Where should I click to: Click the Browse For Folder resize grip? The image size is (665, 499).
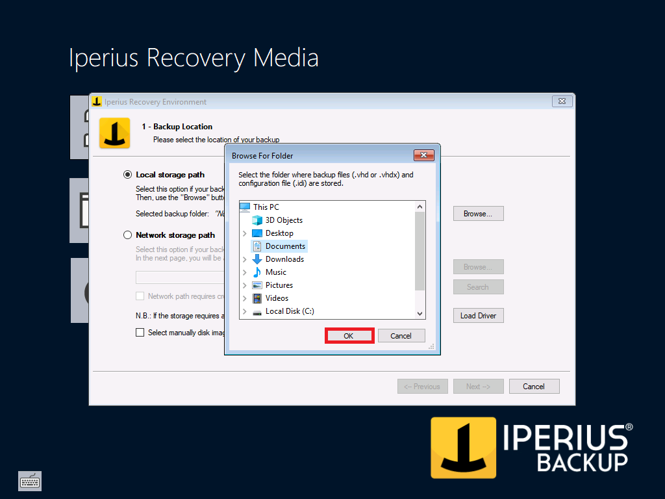coord(431,347)
